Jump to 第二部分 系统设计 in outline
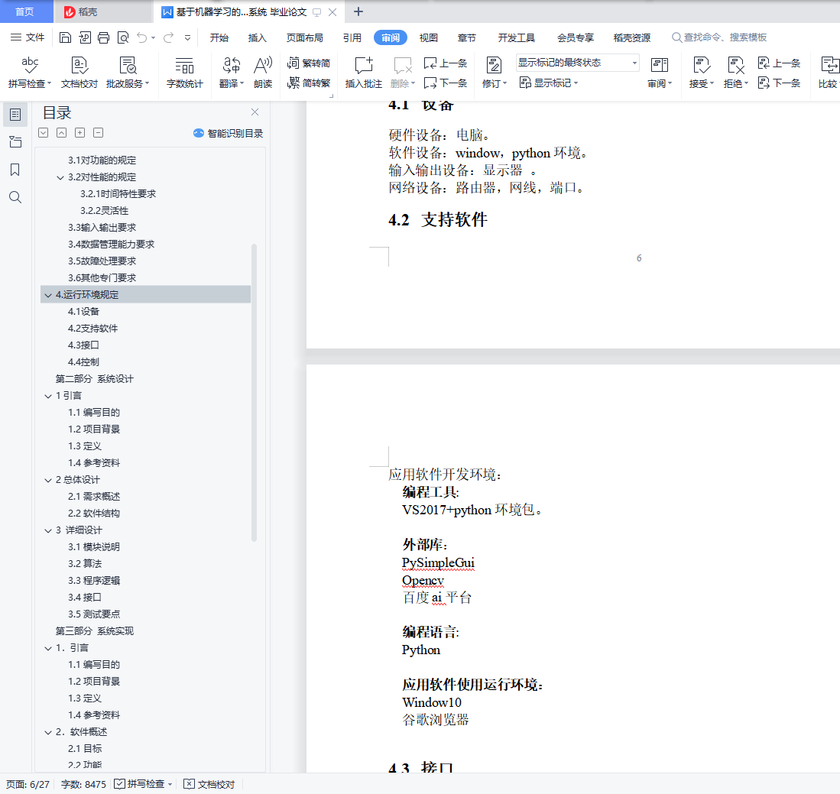This screenshot has width=840, height=794. (x=94, y=379)
